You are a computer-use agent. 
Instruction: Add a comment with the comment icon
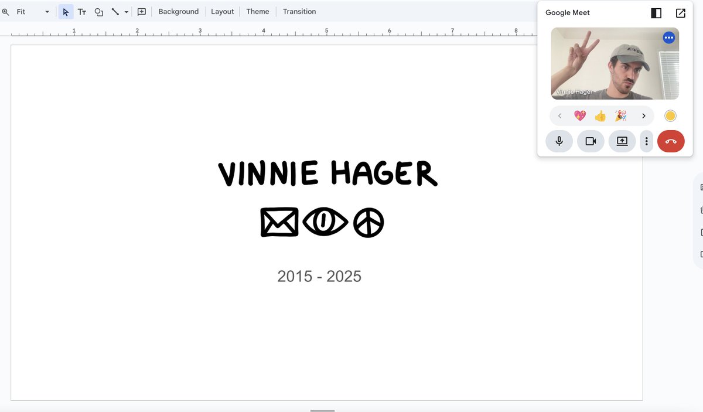(x=141, y=11)
